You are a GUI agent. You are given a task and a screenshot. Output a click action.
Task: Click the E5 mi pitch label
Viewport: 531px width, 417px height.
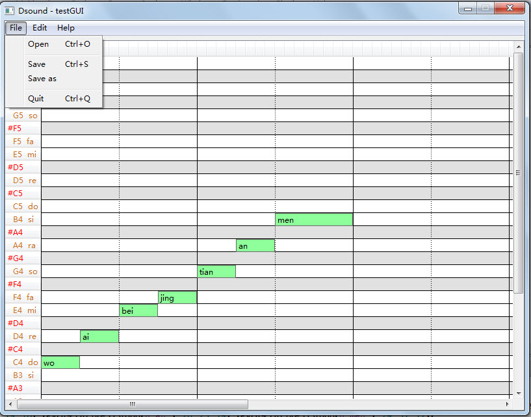[23, 155]
